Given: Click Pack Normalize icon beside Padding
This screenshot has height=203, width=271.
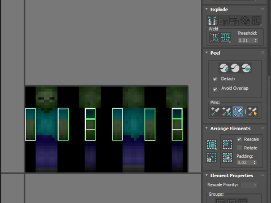Looking at the screenshot, I should [228, 157].
